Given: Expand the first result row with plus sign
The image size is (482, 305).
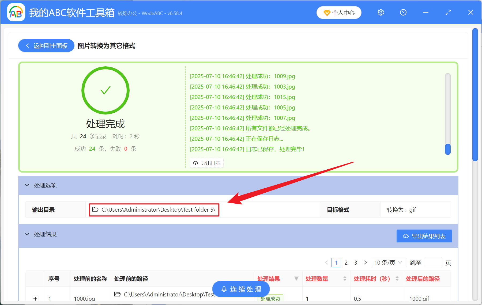Looking at the screenshot, I should click(35, 298).
